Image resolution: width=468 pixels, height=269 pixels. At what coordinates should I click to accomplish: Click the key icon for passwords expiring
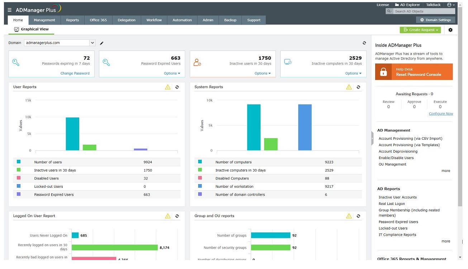(x=16, y=62)
